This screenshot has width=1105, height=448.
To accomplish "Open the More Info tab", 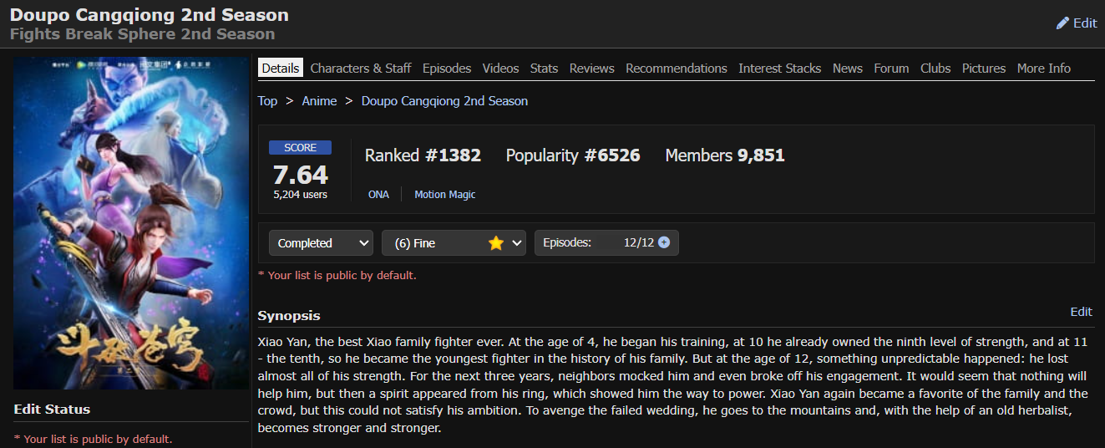I will 1044,69.
